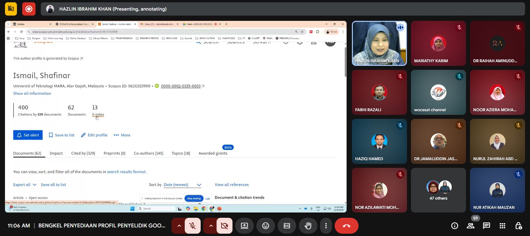The height and width of the screenshot is (236, 530).
Task: Turn on the camera
Action: click(224, 226)
